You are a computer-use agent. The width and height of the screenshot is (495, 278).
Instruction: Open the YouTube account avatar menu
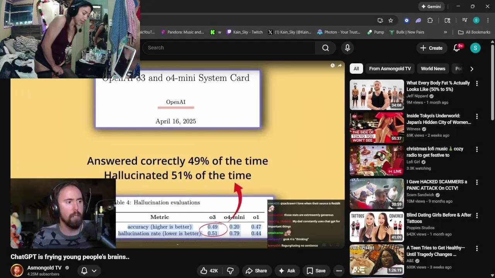[x=475, y=48]
